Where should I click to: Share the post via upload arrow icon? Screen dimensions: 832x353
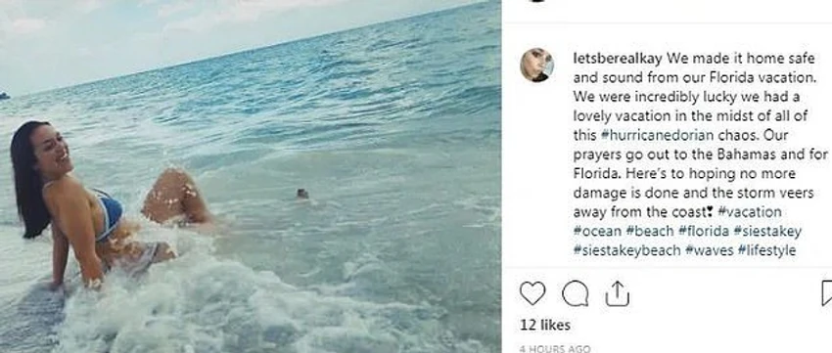pyautogui.click(x=617, y=293)
